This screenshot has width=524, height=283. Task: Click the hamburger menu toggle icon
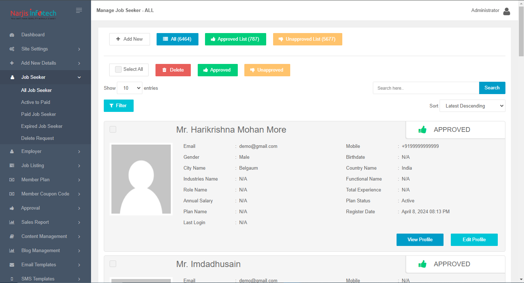point(79,11)
